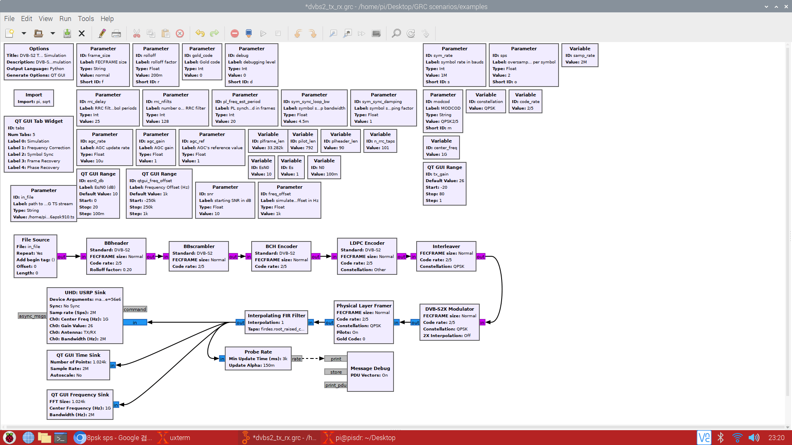This screenshot has width=792, height=445.
Task: Open the Tools menu
Action: coord(86,19)
